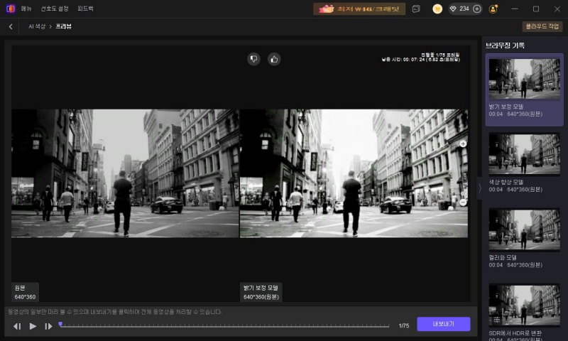Add credits with the plus icon
This screenshot has height=341, width=568.
click(477, 9)
